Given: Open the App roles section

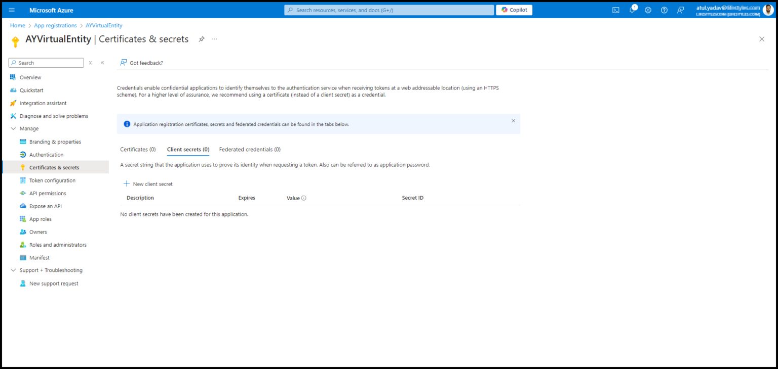Looking at the screenshot, I should pyautogui.click(x=41, y=218).
